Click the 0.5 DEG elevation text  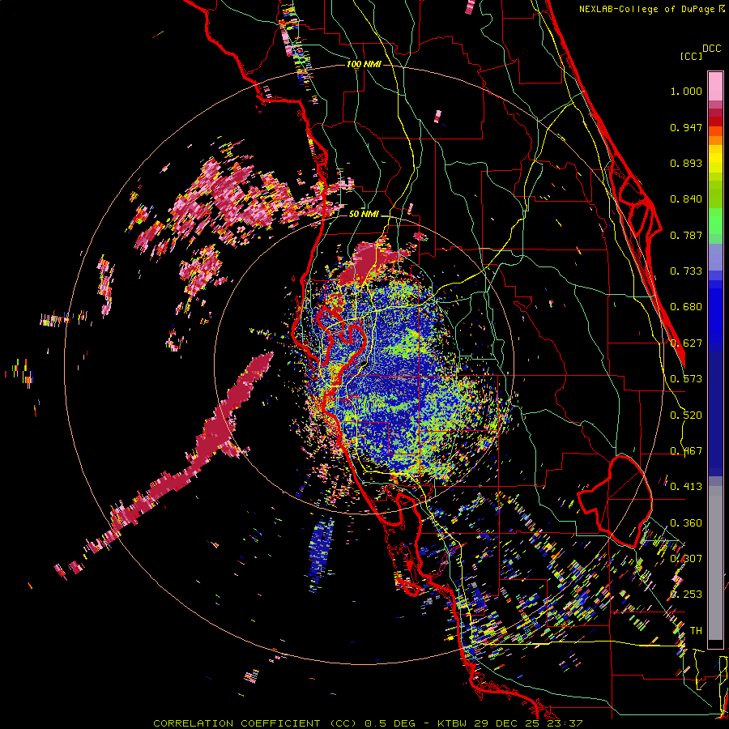click(x=390, y=723)
